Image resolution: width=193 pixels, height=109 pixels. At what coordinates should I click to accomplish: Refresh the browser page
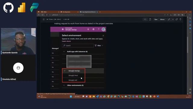point(43,15)
